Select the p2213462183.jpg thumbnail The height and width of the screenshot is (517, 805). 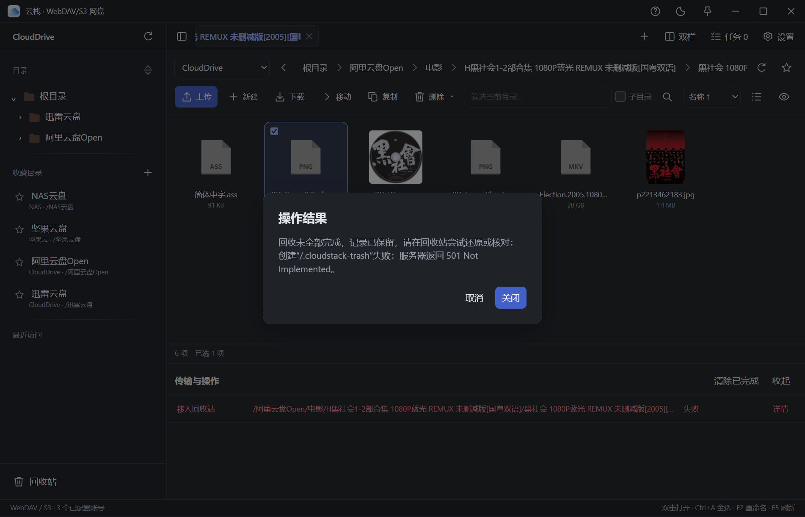(665, 157)
